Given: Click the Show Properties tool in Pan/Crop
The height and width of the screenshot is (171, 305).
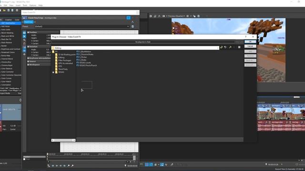Looking at the screenshot, I should [24, 33].
